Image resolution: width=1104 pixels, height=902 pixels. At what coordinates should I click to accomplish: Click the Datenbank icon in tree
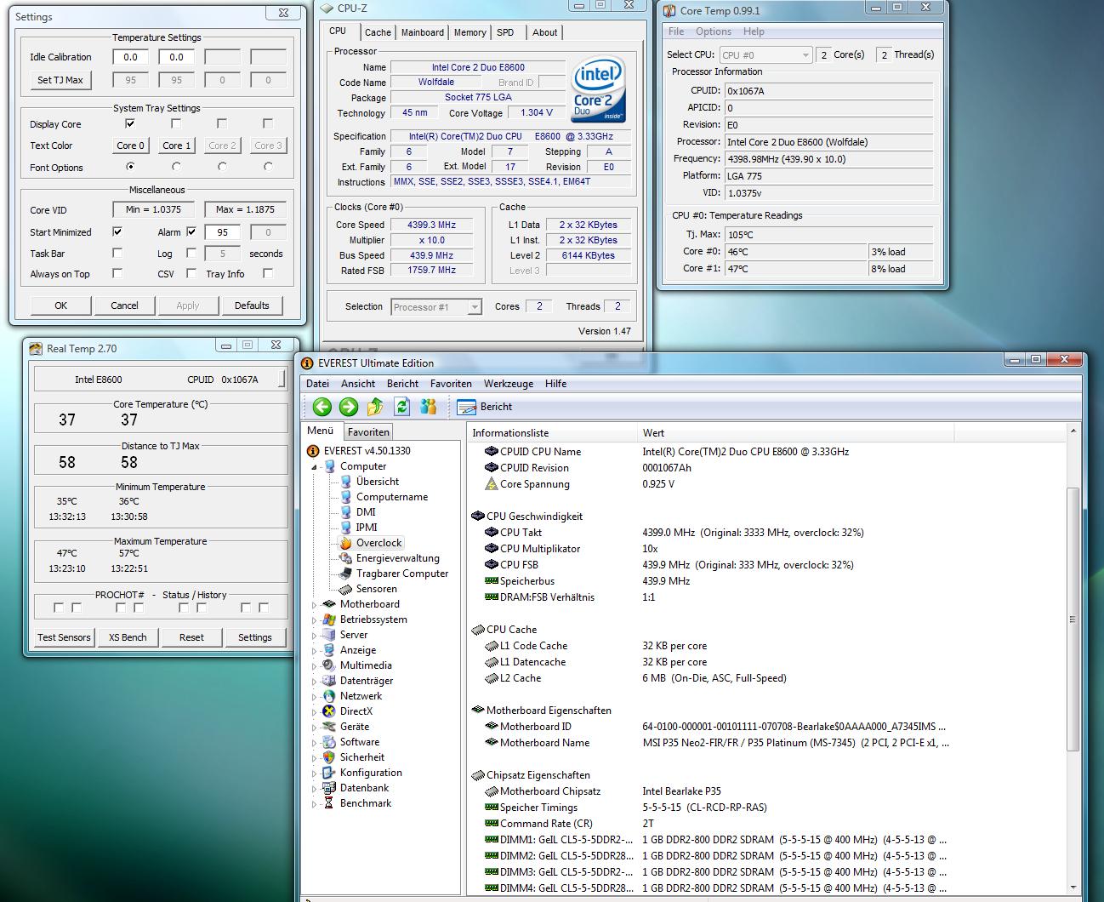point(329,788)
